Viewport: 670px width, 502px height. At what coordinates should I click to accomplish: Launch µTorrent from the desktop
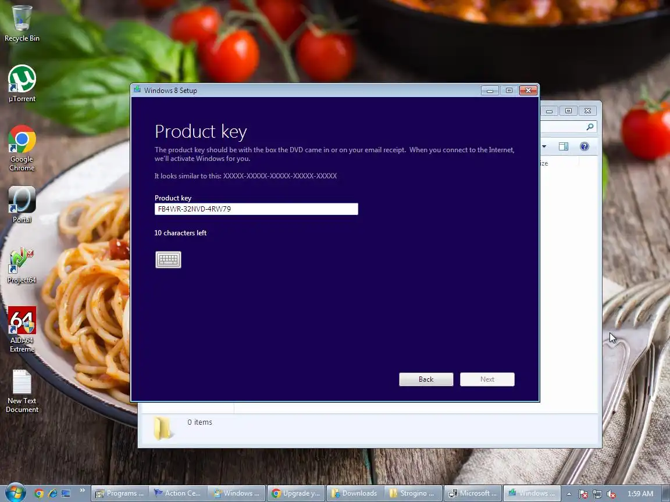22,84
